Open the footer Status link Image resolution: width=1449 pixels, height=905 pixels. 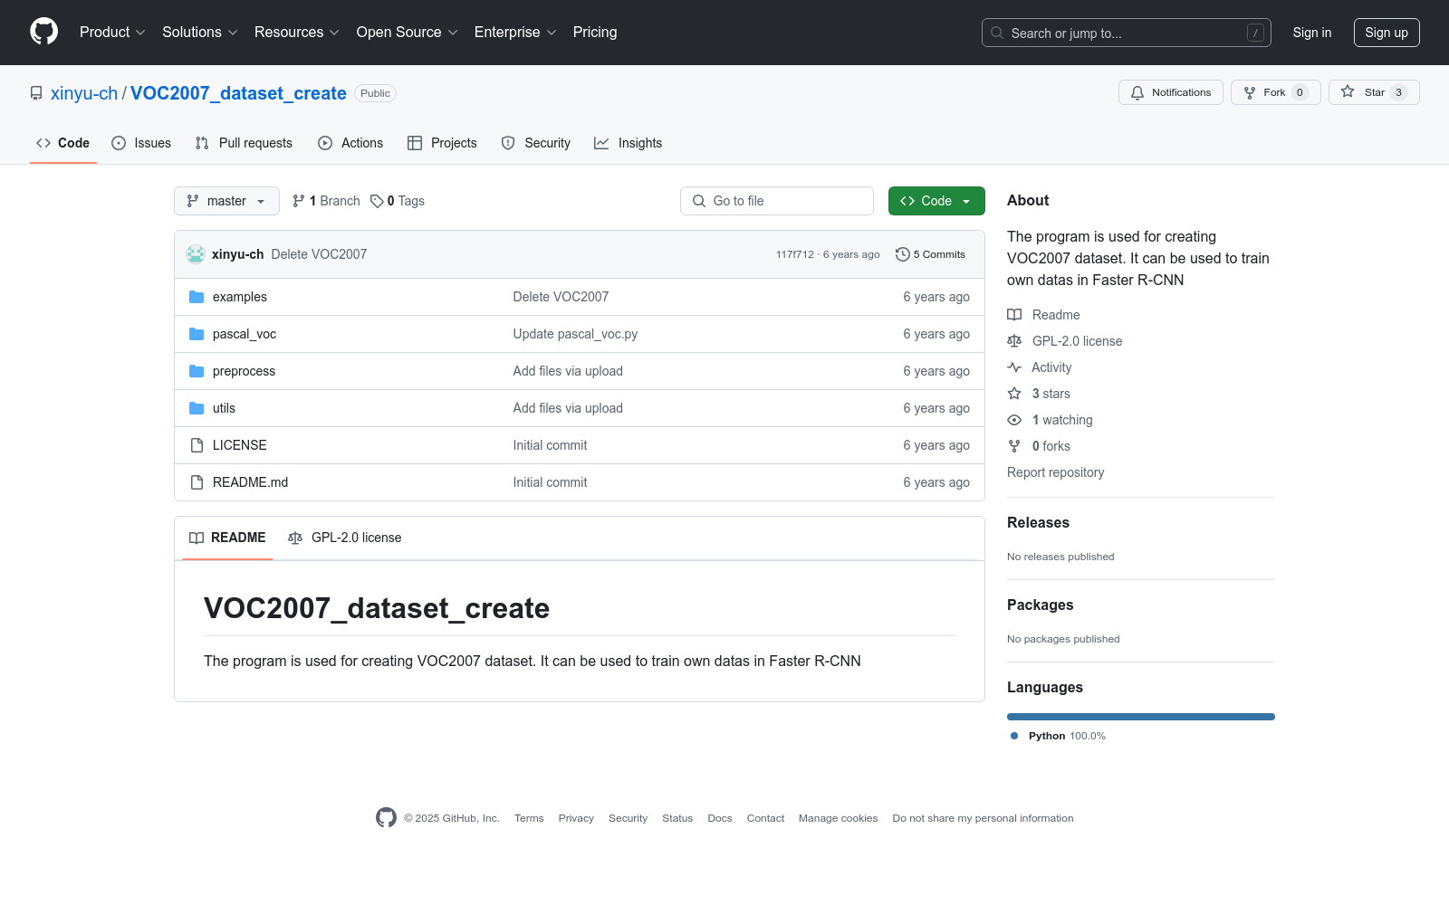[677, 818]
